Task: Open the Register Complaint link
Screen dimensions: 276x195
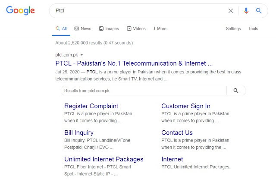Action: (91, 106)
